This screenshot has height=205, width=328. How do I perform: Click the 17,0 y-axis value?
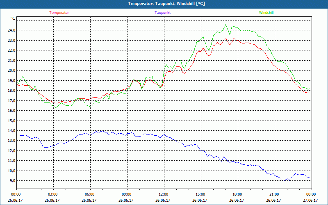[x=12, y=100]
